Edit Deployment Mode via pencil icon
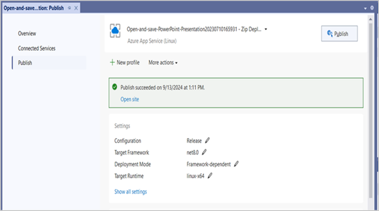The image size is (379, 211). click(x=236, y=164)
